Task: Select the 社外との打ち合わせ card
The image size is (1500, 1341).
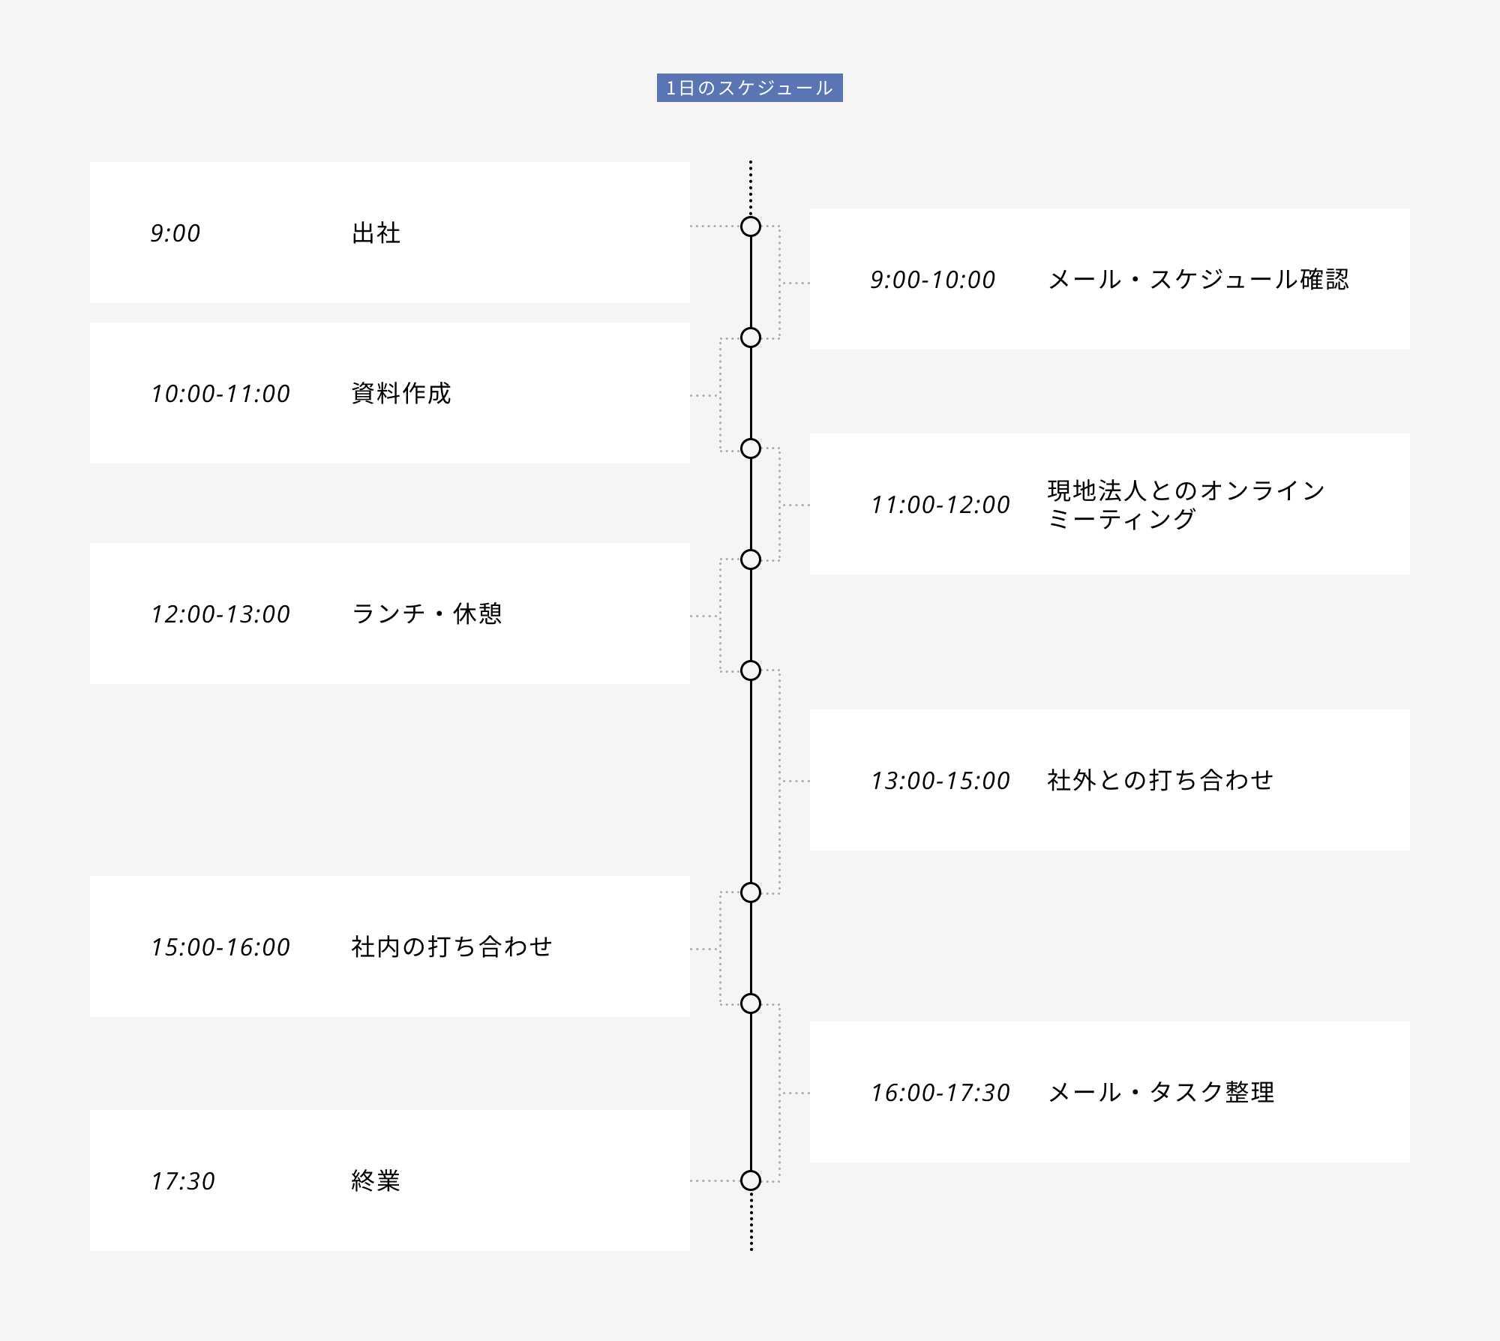Action: [x=1109, y=780]
